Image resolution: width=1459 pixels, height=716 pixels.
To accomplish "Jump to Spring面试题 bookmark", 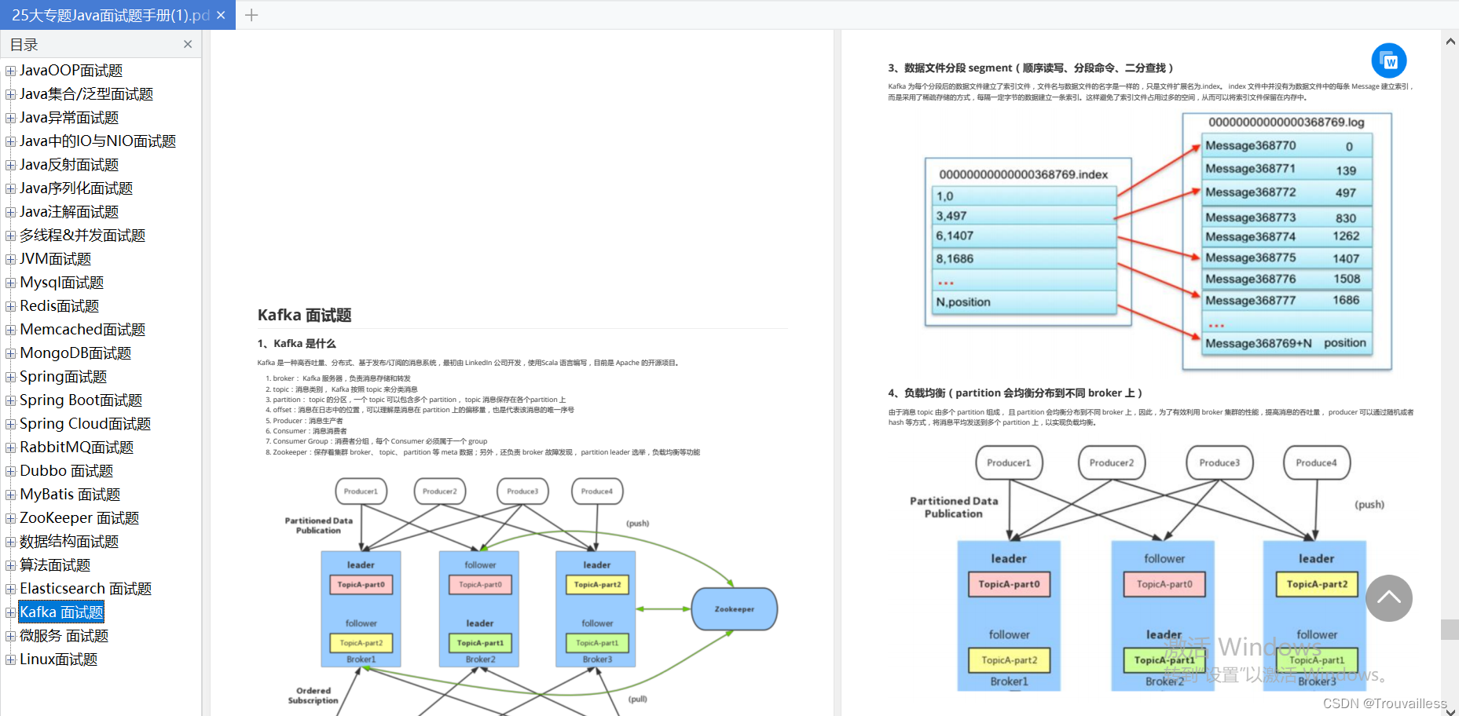I will [63, 377].
